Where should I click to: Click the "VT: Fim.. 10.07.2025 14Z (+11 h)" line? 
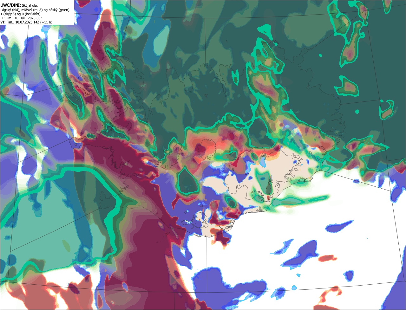click(x=26, y=22)
